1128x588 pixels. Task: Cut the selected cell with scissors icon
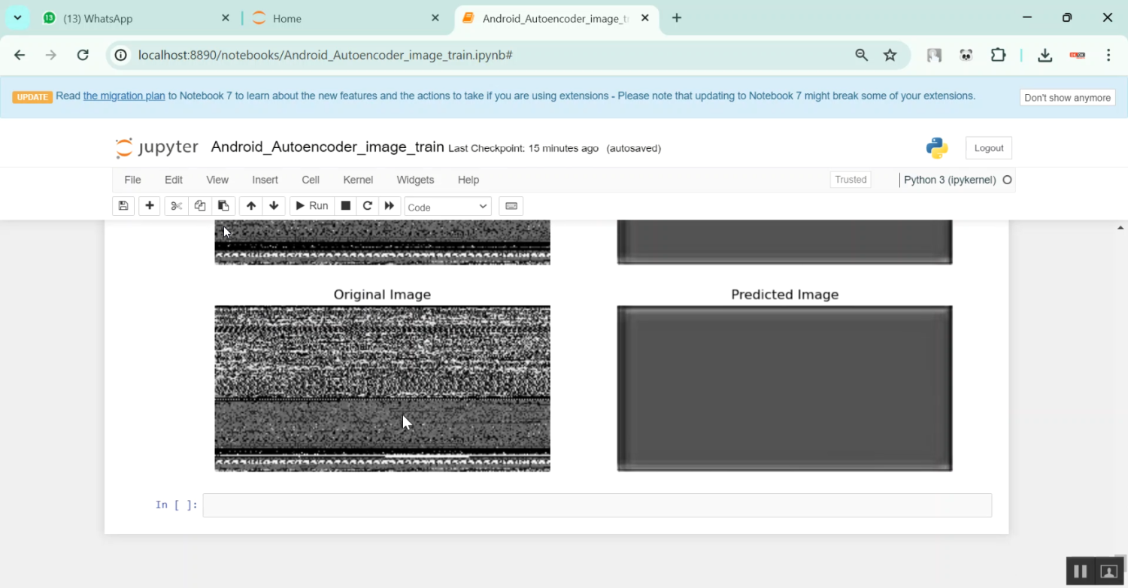click(x=176, y=205)
